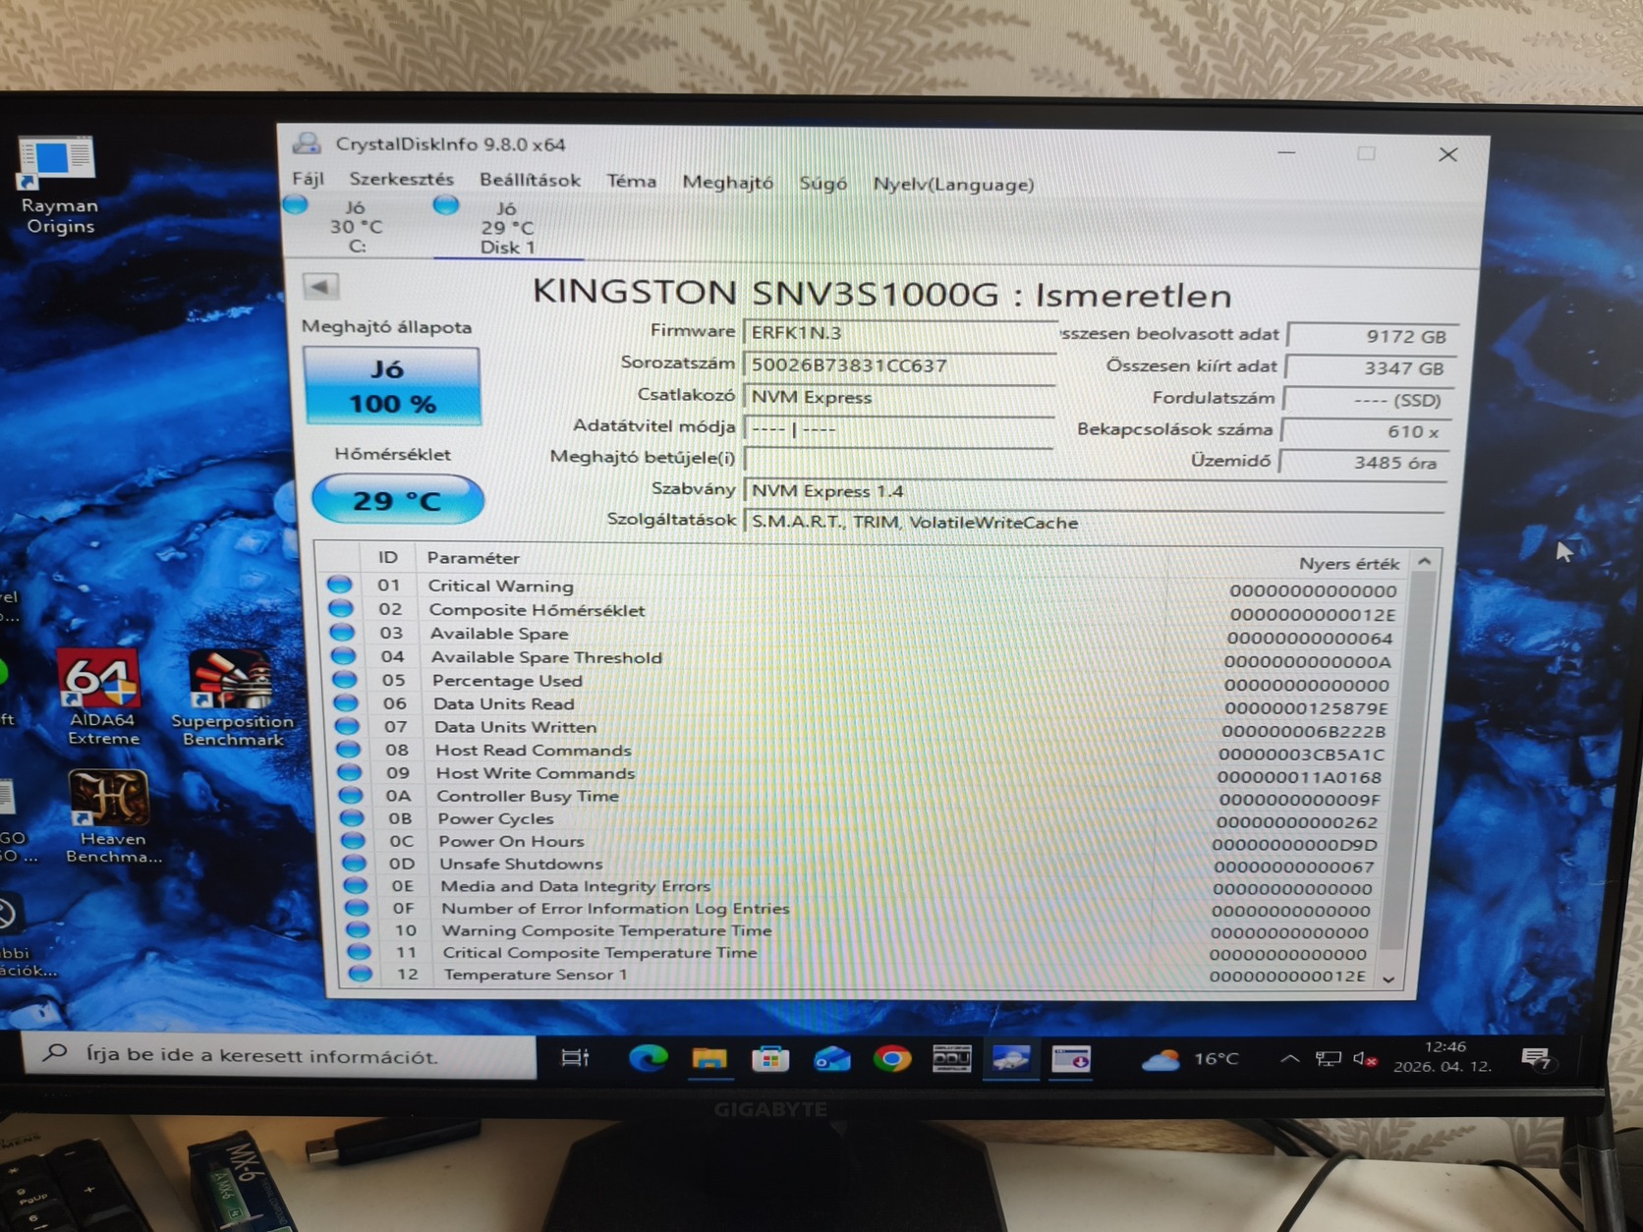Click the status circle for Unsafe Shutdowns
1643x1232 pixels.
click(x=355, y=863)
